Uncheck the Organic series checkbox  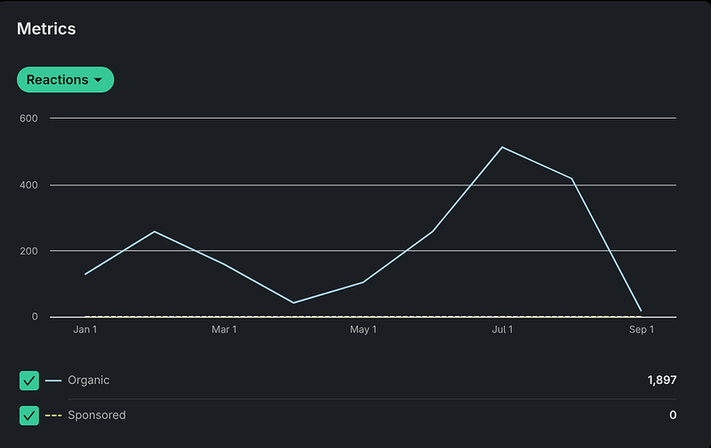[x=29, y=381]
